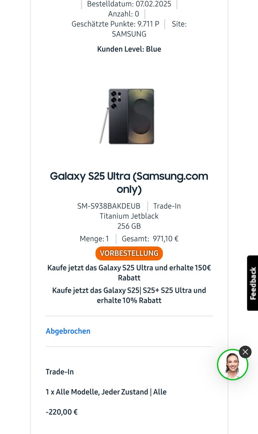The width and height of the screenshot is (258, 434).
Task: Close the chat assistant bubble
Action: click(x=245, y=352)
